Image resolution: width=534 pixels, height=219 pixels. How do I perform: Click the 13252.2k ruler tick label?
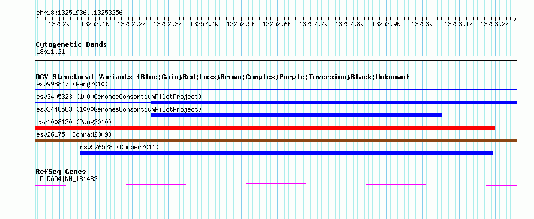131,25
